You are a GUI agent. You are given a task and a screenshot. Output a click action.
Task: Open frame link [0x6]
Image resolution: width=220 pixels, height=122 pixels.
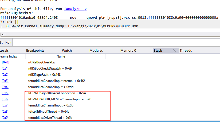5,99
